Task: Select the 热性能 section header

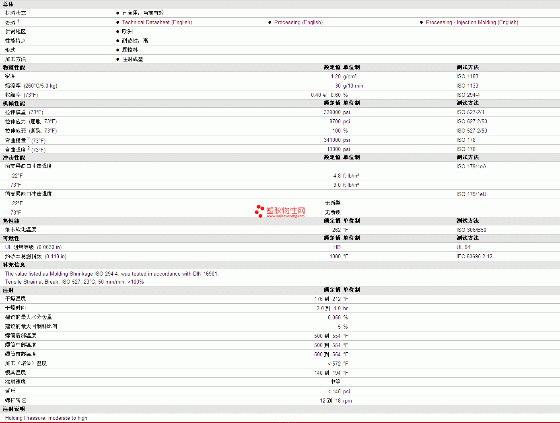Action: coord(11,221)
